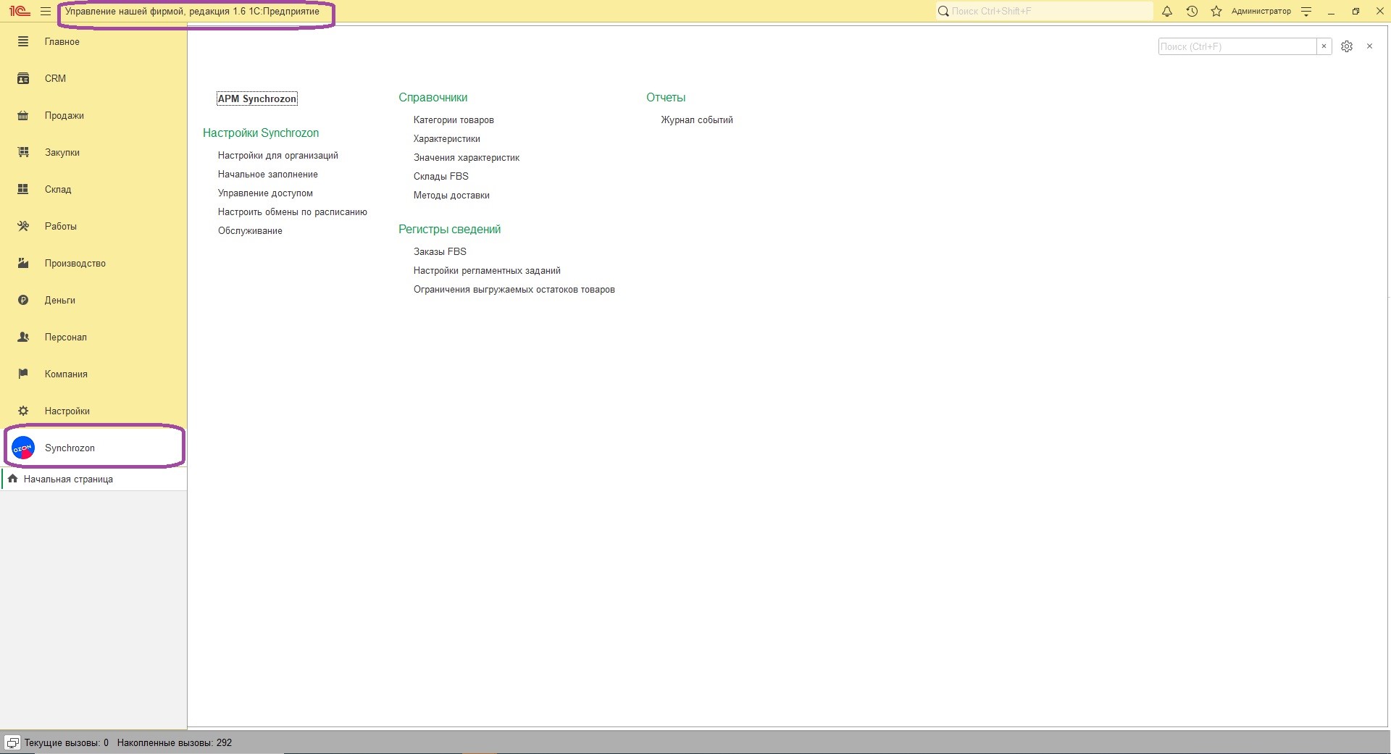The width and height of the screenshot is (1391, 754).
Task: Clear the panel search field
Action: point(1324,46)
